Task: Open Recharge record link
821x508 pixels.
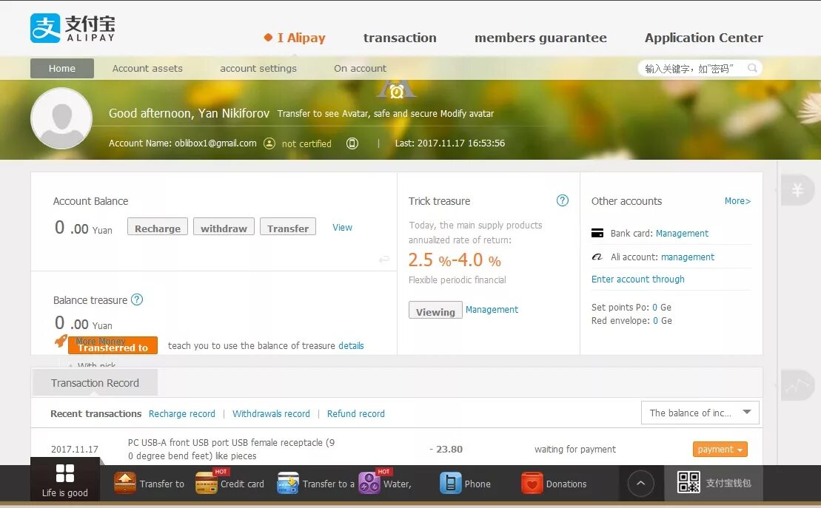Action: [x=181, y=414]
